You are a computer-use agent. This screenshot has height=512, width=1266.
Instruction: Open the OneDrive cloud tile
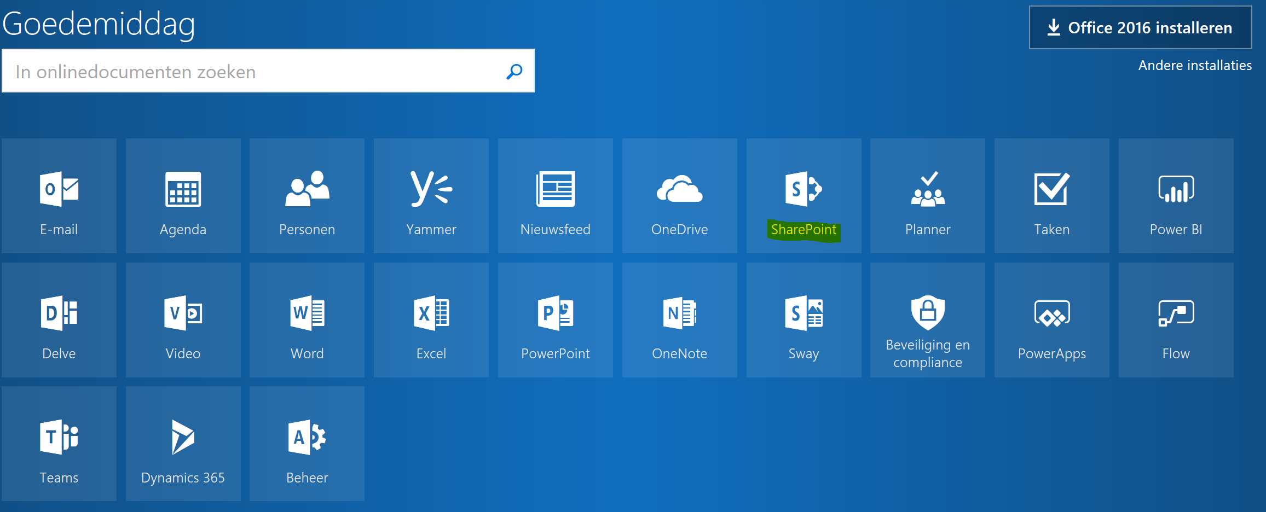(x=680, y=196)
